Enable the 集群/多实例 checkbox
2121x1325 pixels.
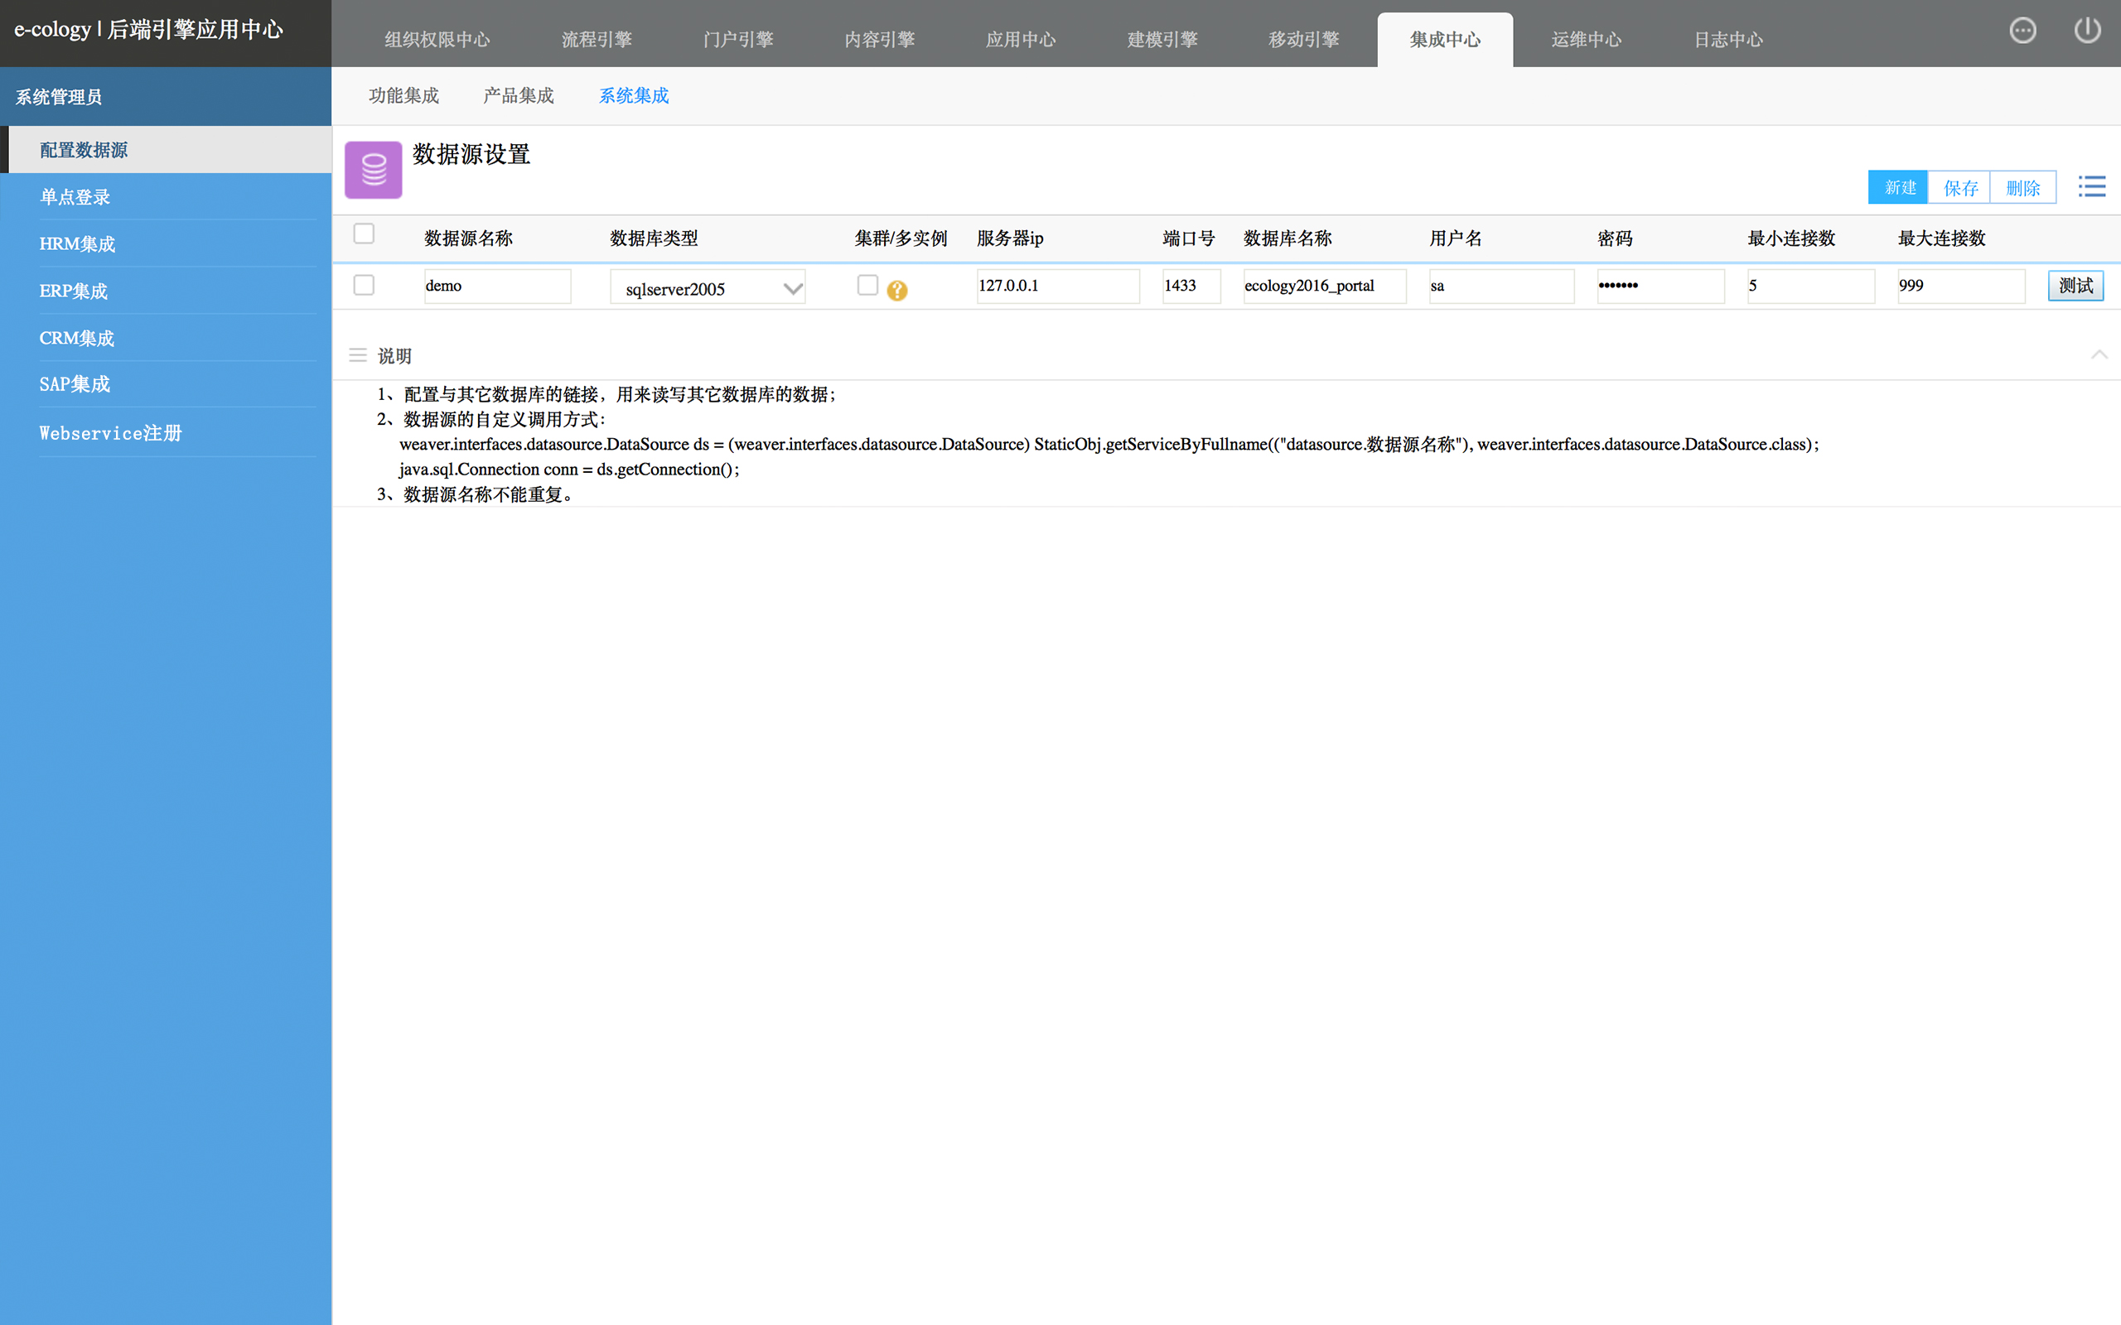pyautogui.click(x=867, y=286)
